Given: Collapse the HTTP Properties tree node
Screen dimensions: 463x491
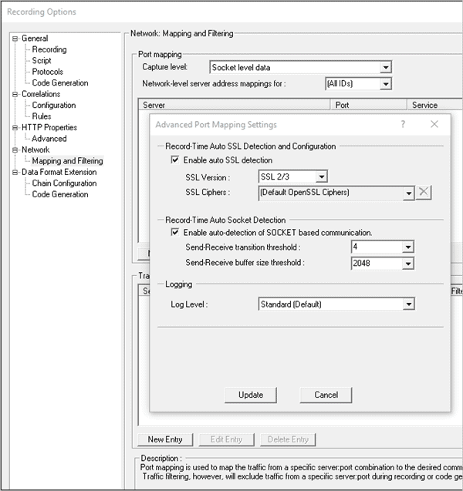Looking at the screenshot, I should tap(15, 128).
